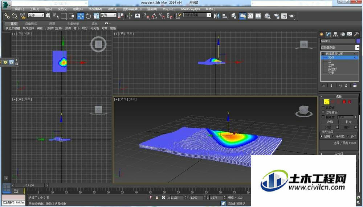This screenshot has height=207, width=363.
Task: Switch to the Utilities hammer panel tab
Action: [x=356, y=34]
